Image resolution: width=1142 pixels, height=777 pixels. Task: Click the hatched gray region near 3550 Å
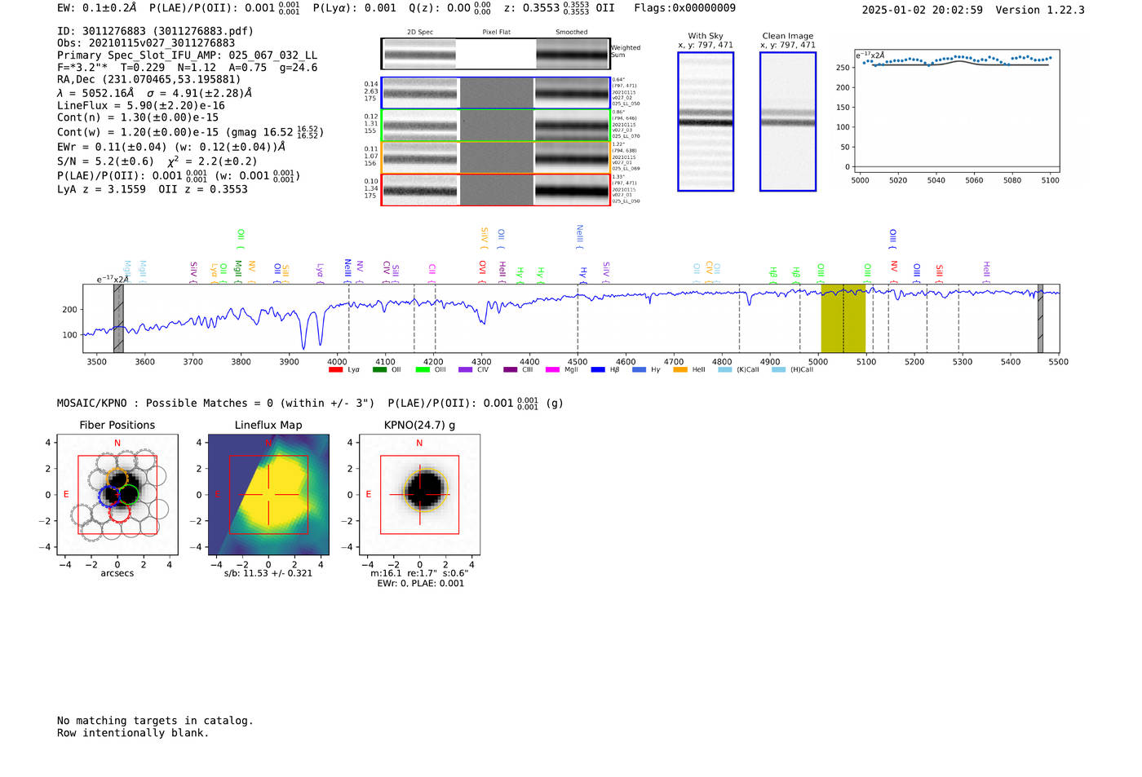point(118,319)
